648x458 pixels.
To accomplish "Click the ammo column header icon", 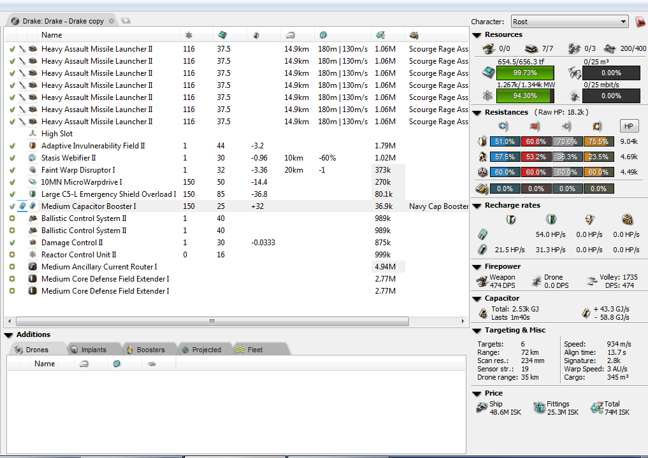I will 414,35.
